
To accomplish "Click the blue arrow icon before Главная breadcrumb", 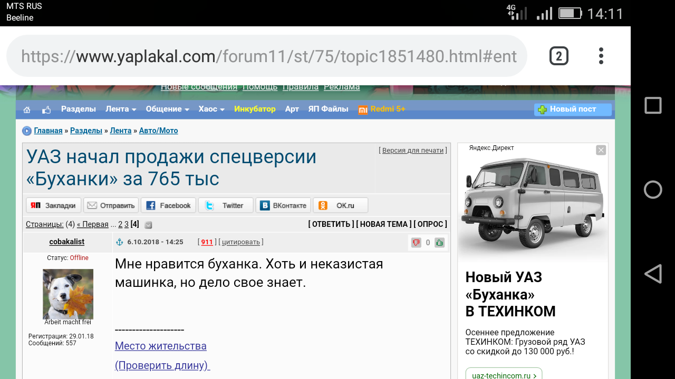I will pyautogui.click(x=27, y=131).
